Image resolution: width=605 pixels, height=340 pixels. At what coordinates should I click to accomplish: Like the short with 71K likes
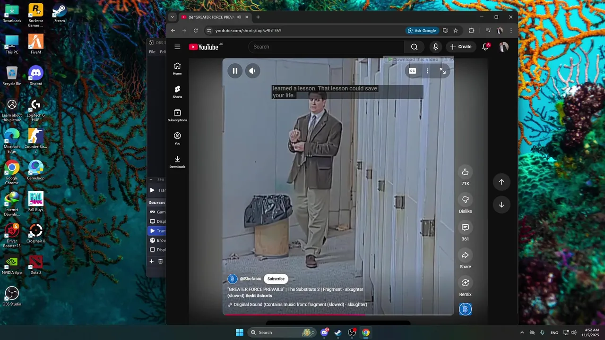[465, 172]
